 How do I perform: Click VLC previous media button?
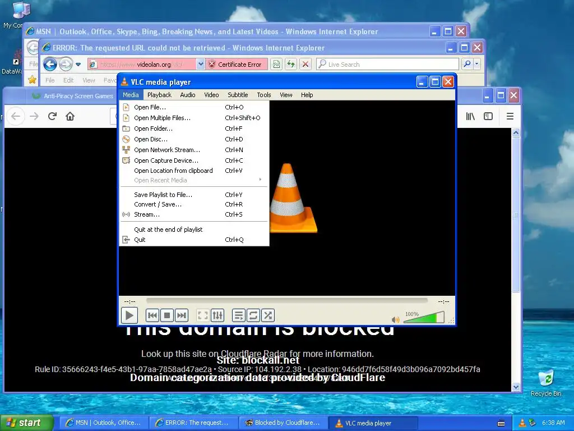pos(152,315)
